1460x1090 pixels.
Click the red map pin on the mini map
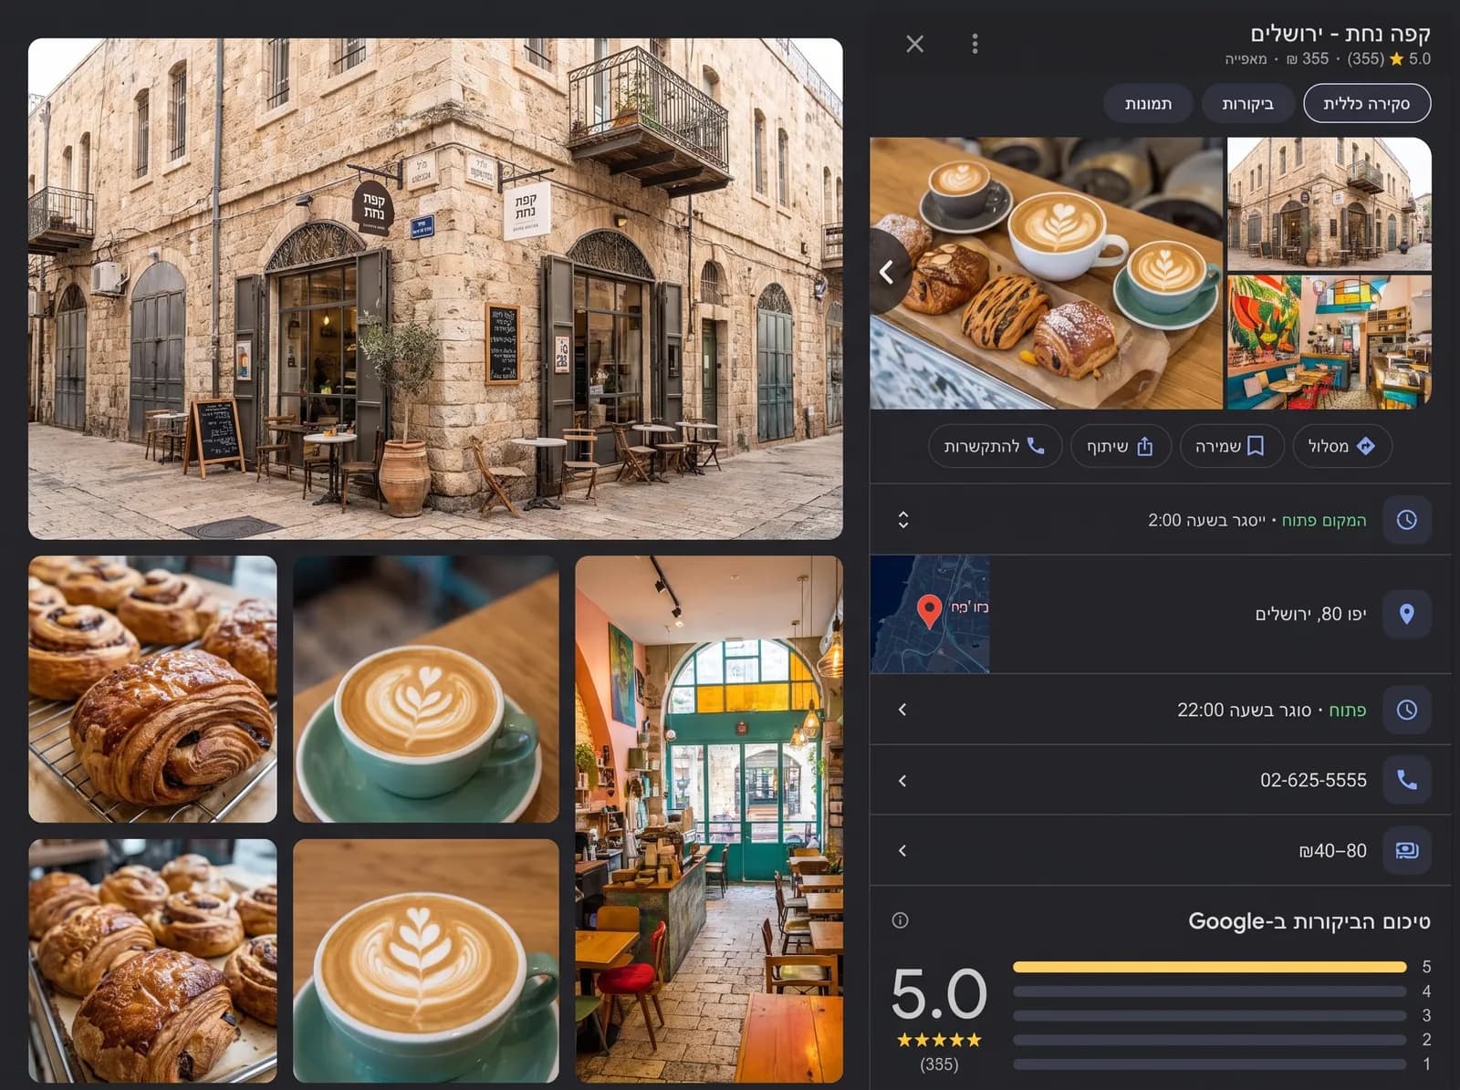tap(929, 610)
